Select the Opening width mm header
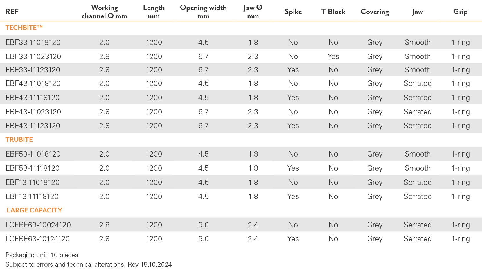This screenshot has width=482, height=274. 203,12
